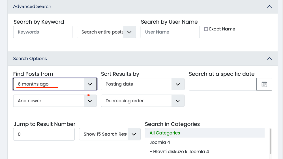283x159 pixels.
Task: Click the Advanced Search header title
Action: point(32,6)
